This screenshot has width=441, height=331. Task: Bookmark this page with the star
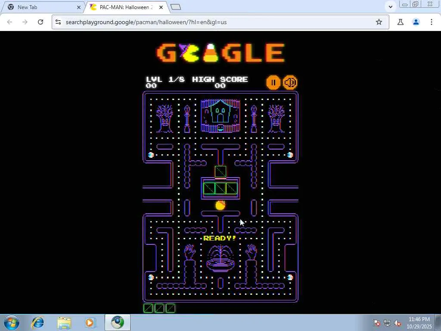tap(379, 22)
